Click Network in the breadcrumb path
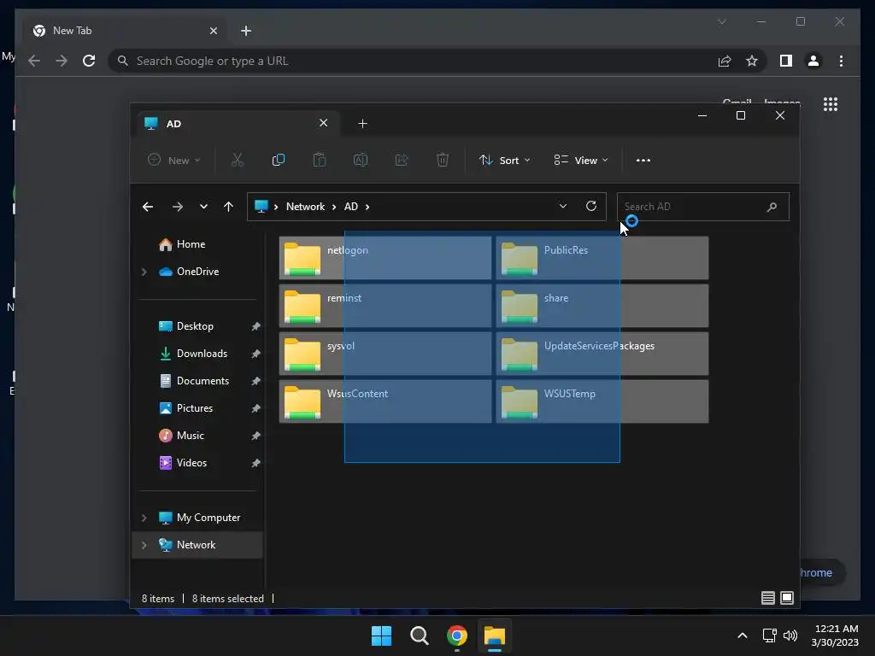875x656 pixels. (x=305, y=207)
